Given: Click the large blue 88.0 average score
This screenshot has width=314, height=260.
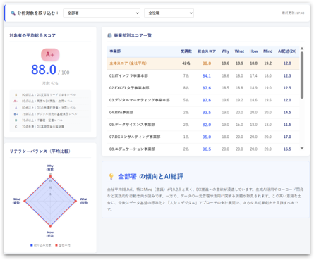Looking at the screenshot, I should click(x=44, y=70).
